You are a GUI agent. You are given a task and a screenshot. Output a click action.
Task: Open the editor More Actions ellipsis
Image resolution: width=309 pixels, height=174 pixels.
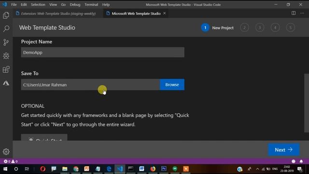(x=302, y=13)
